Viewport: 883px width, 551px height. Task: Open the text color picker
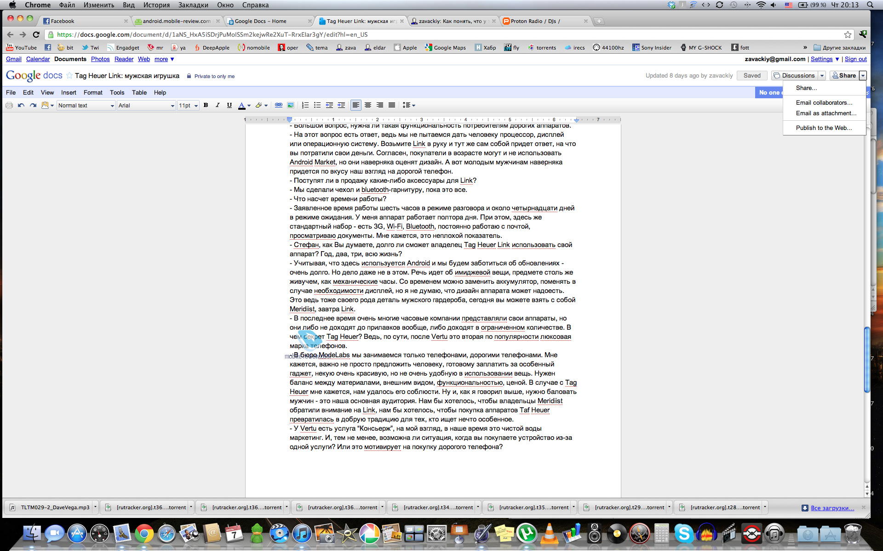point(244,106)
